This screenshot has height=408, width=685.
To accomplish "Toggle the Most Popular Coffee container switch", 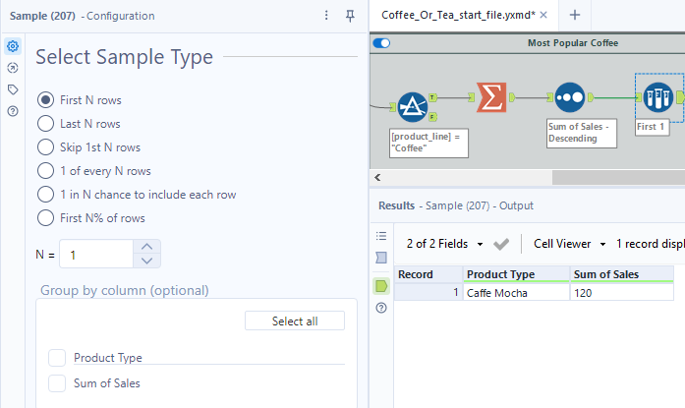I will (x=381, y=43).
